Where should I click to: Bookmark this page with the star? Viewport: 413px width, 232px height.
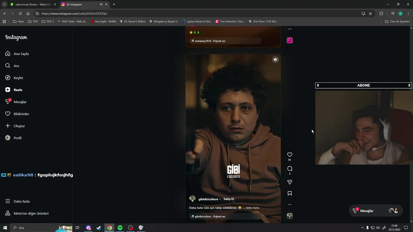click(x=370, y=14)
